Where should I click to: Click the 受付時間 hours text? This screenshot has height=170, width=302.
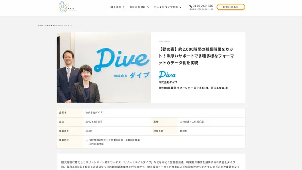[x=201, y=9]
